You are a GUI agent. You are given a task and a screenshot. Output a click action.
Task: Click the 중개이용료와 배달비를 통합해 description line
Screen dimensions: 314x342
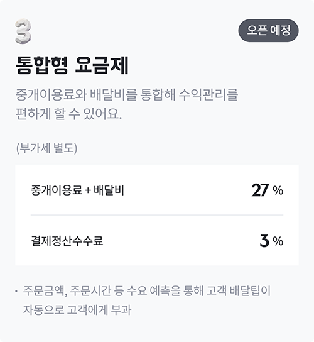coord(127,95)
